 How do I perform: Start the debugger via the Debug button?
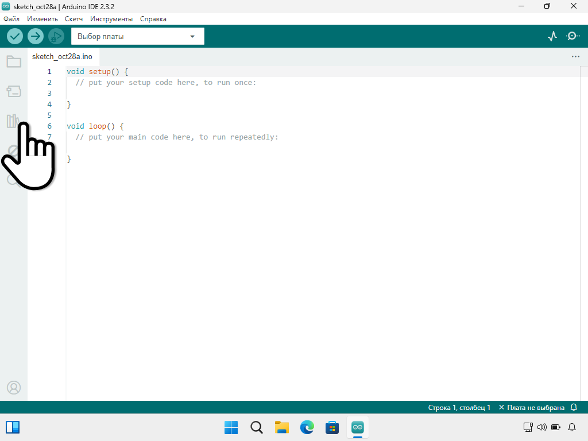click(x=56, y=36)
